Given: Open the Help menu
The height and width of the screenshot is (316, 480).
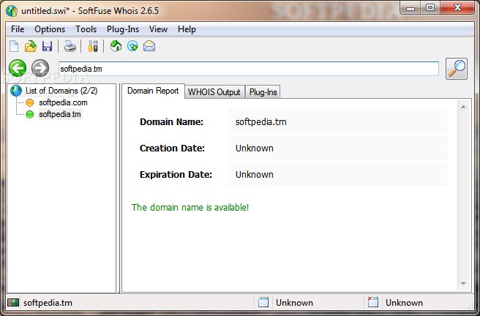Looking at the screenshot, I should pos(187,29).
